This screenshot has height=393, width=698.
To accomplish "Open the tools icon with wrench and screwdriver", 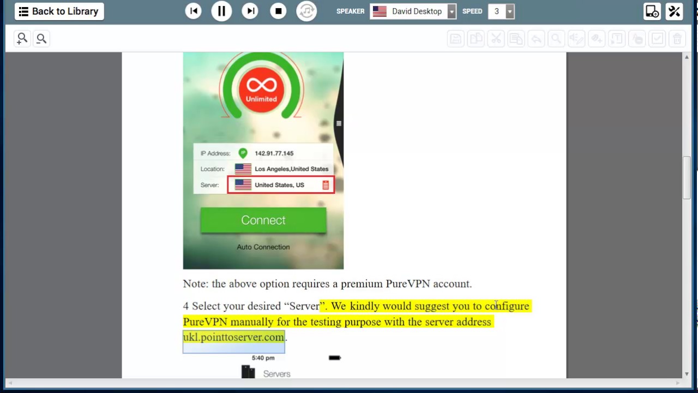I will [675, 11].
